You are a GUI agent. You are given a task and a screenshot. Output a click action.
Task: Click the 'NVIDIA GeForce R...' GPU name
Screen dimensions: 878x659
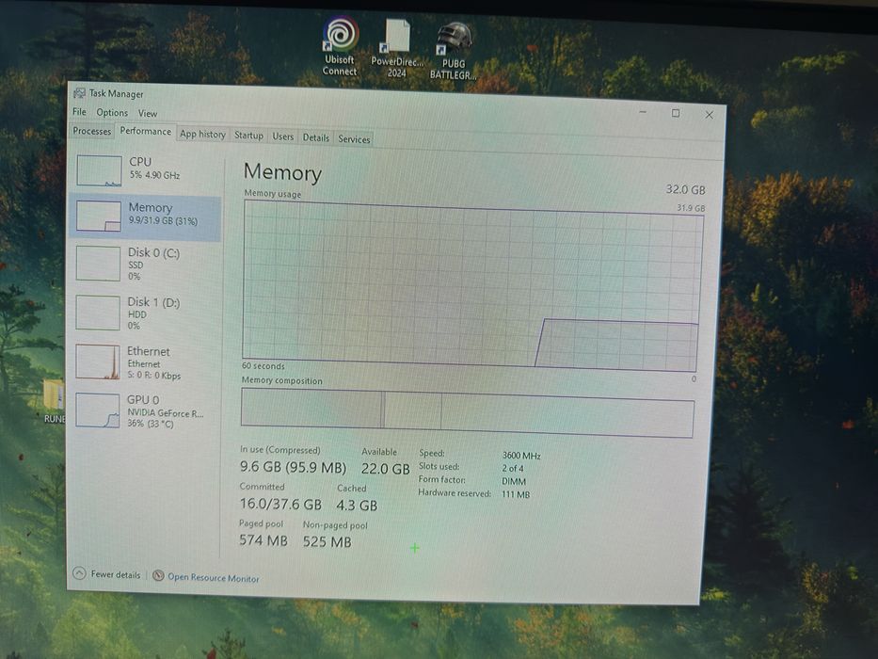pos(166,413)
